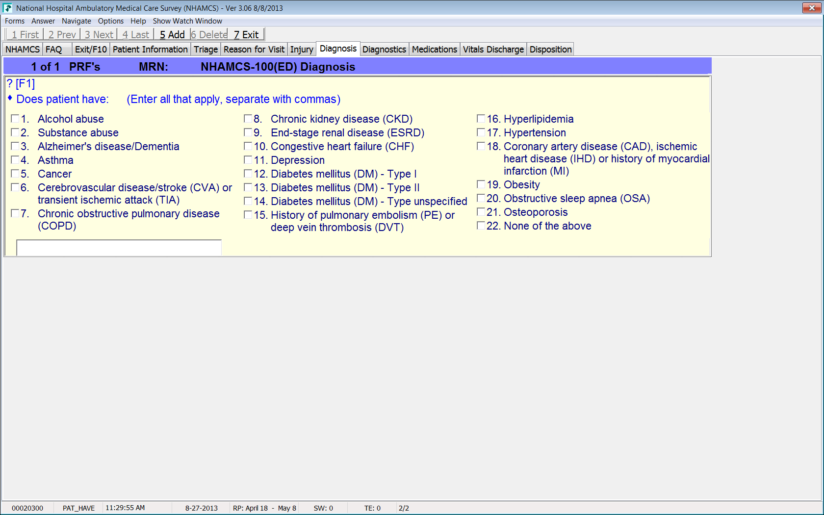Check Diabetes mellitus Type II checkbox
Viewport: 824px width, 515px height.
[248, 187]
